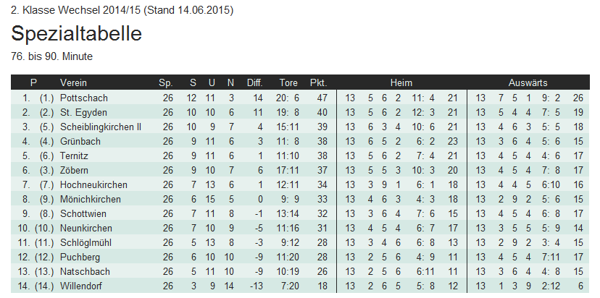Click the Pkt. column header
This screenshot has width=600, height=298.
coord(318,82)
